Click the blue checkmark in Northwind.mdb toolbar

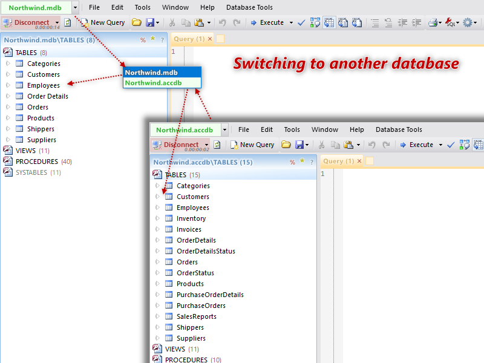[301, 22]
